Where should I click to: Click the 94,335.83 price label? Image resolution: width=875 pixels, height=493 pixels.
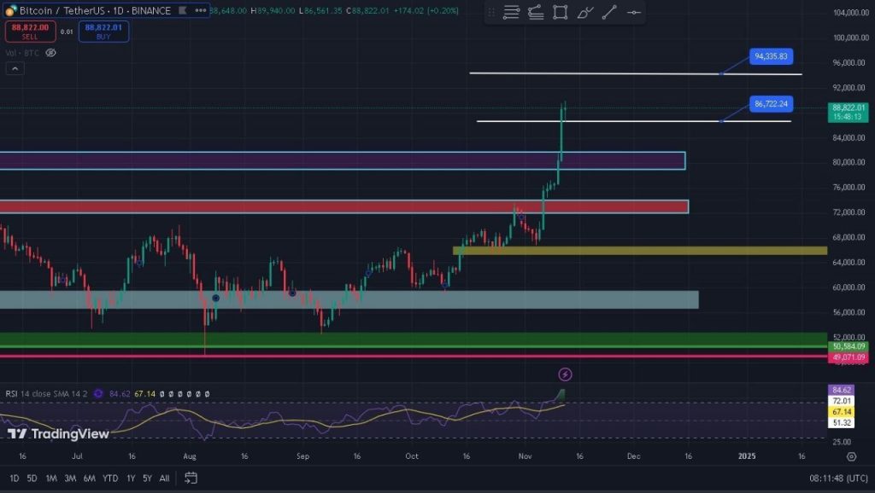point(771,57)
